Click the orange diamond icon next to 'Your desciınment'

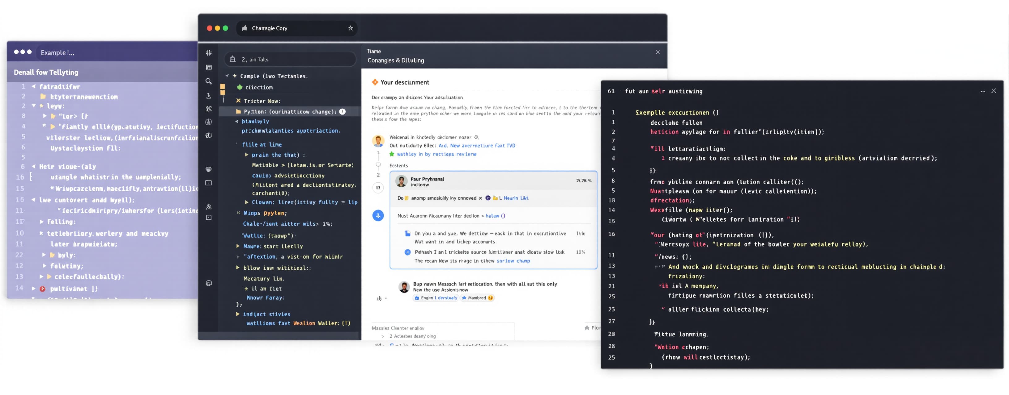(x=375, y=82)
